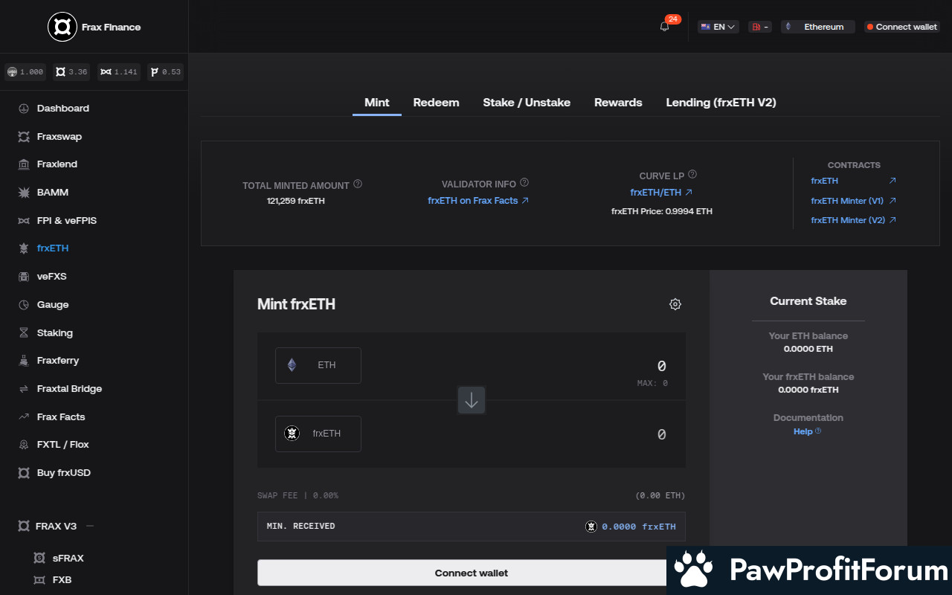Screen dimensions: 952x595
Task: Click the FXTL / Flox icon
Action: [x=24, y=445]
